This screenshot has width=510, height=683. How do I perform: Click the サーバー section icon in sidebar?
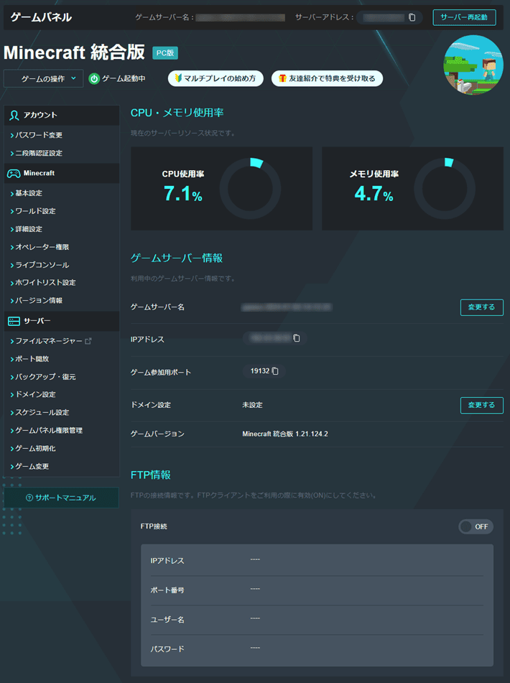coord(13,320)
